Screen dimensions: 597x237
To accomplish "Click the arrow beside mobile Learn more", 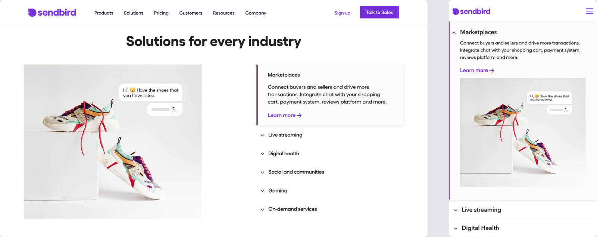I will point(492,71).
